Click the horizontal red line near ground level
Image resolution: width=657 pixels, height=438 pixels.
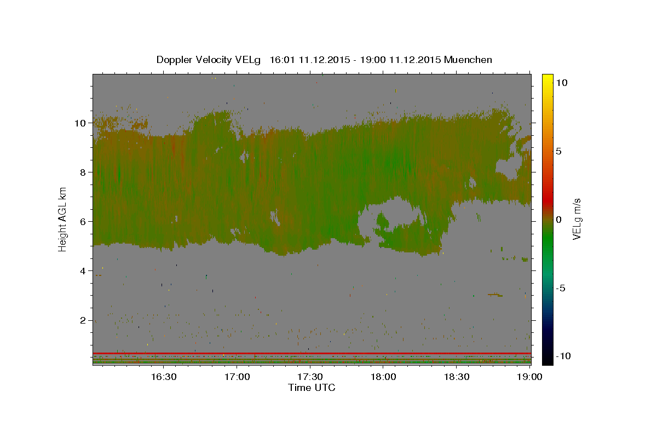pyautogui.click(x=312, y=353)
